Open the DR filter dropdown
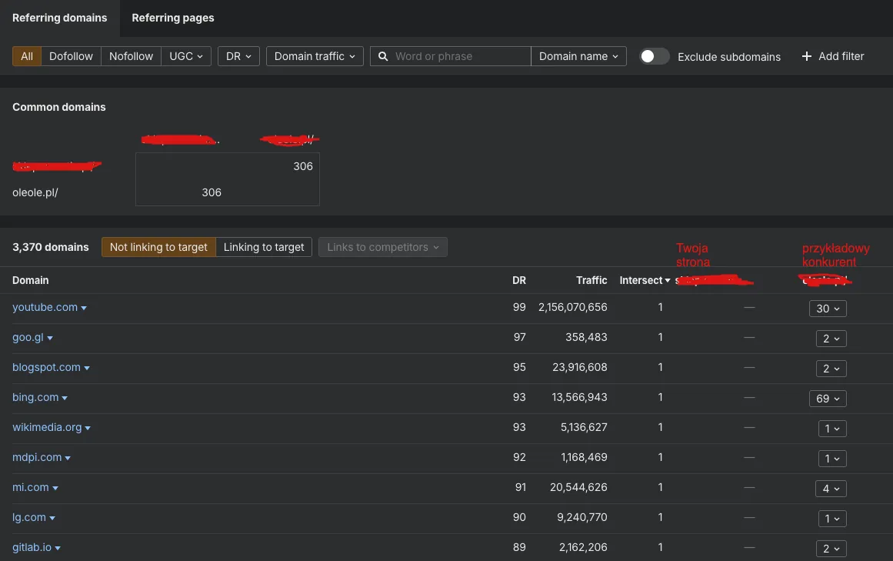This screenshot has width=893, height=561. 238,56
